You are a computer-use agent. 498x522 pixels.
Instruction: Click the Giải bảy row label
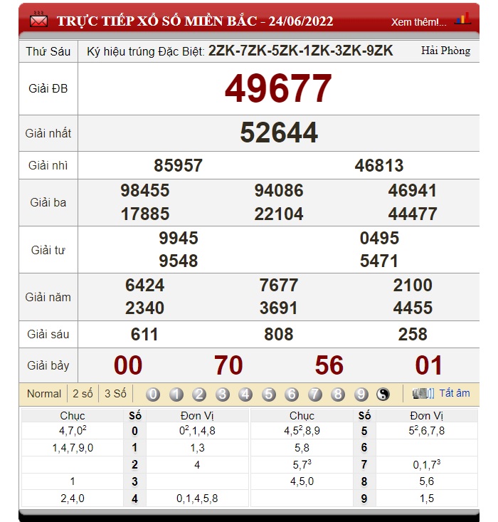point(48,365)
